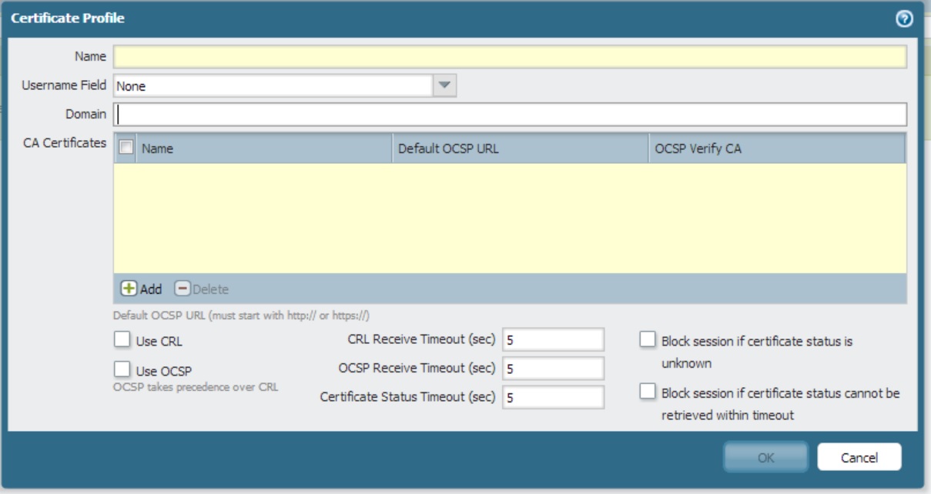The height and width of the screenshot is (494, 931).
Task: Click the OCSP Verify CA column header
Action: coord(776,149)
